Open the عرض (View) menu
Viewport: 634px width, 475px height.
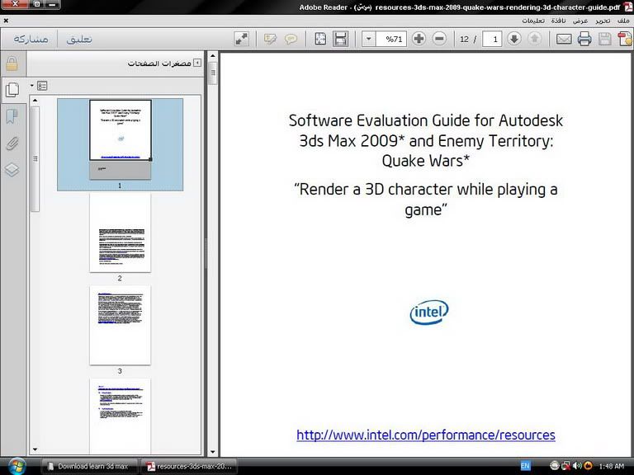(x=580, y=21)
